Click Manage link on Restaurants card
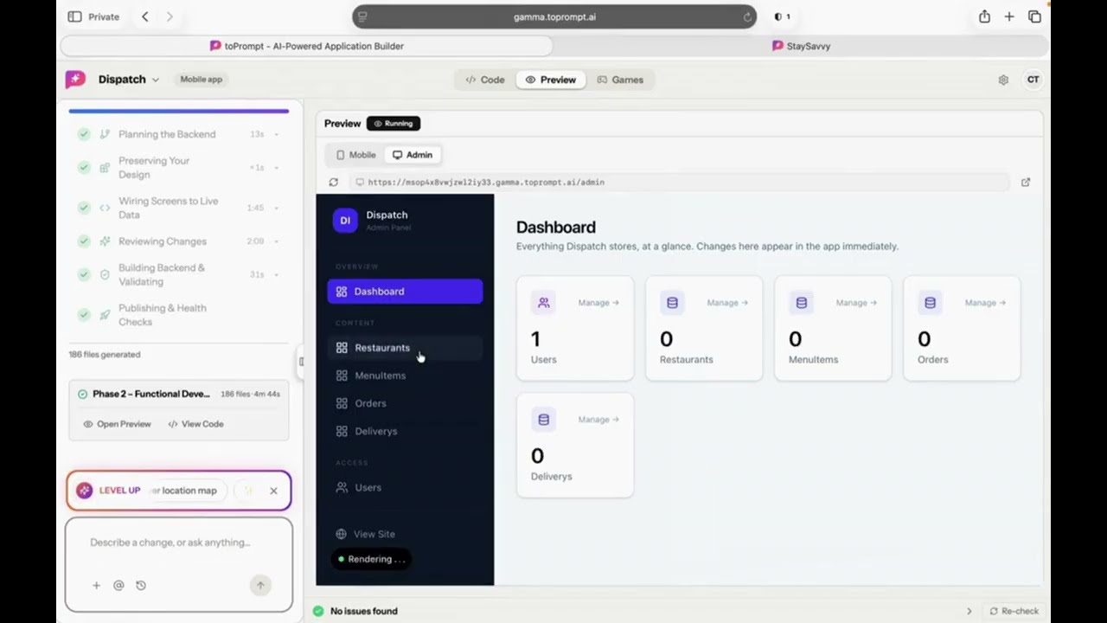 [727, 303]
